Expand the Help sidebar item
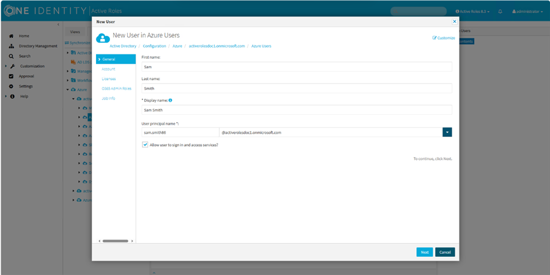The height and width of the screenshot is (275, 550). tap(6, 96)
